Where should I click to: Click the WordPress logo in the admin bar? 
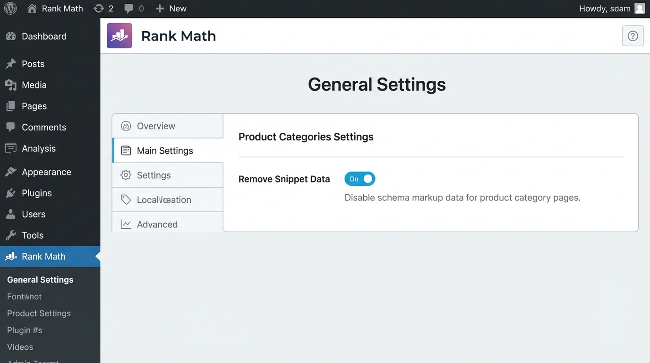(x=10, y=8)
